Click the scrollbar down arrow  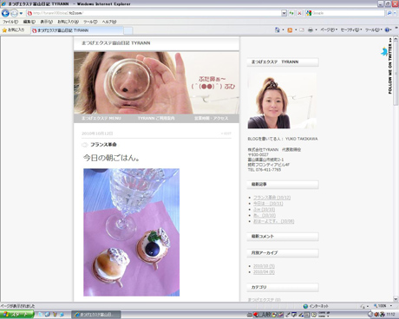click(396, 299)
